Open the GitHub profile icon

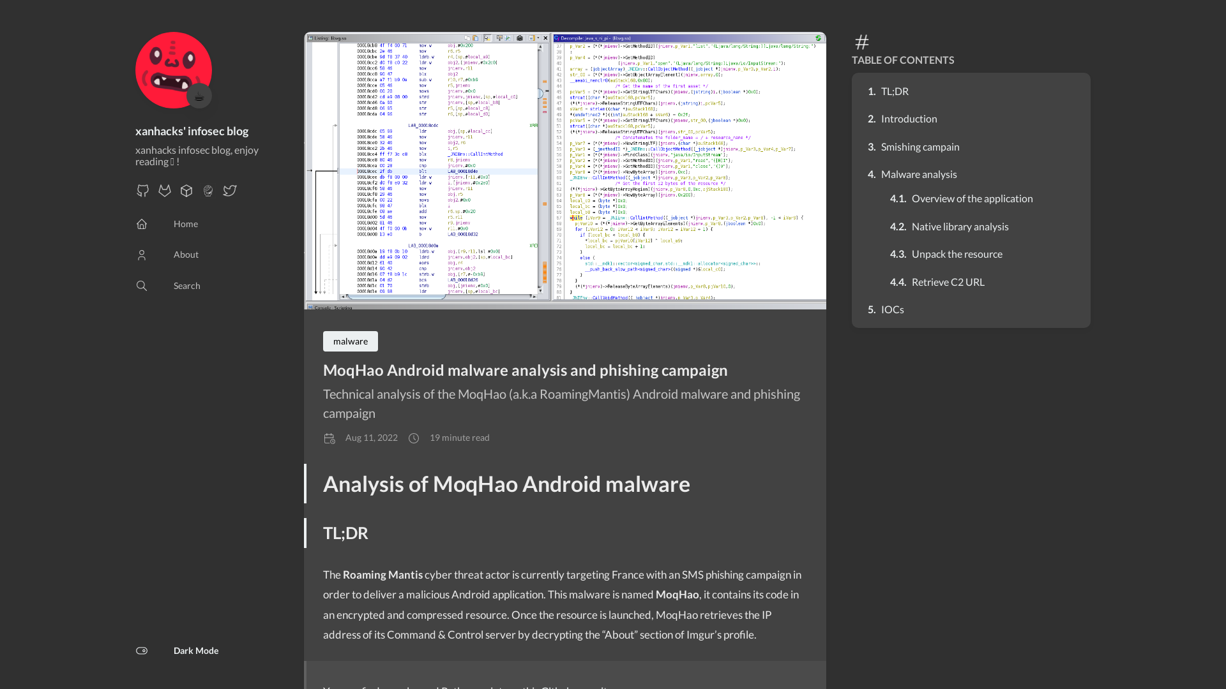pyautogui.click(x=142, y=191)
